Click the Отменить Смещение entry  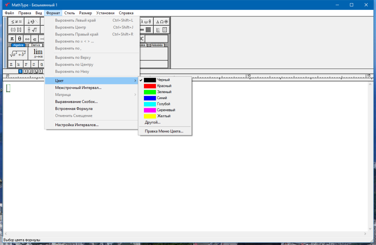pyautogui.click(x=92, y=116)
